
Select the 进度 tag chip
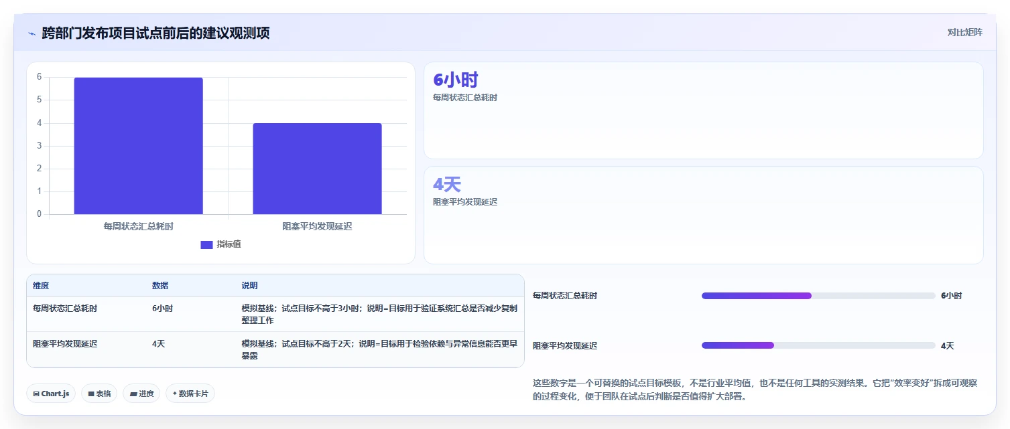pyautogui.click(x=141, y=394)
